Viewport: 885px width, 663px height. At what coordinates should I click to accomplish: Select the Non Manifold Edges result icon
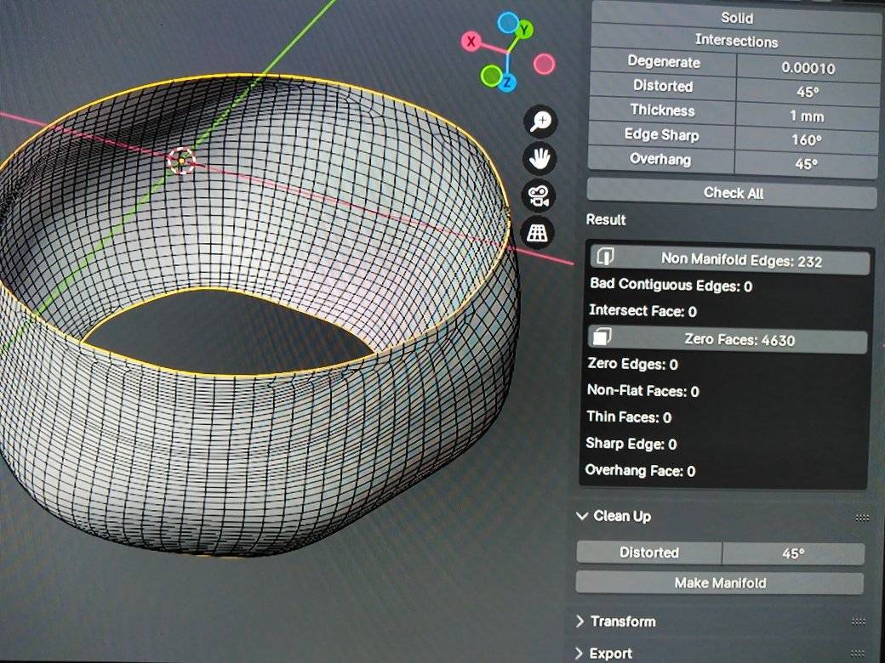tap(605, 256)
